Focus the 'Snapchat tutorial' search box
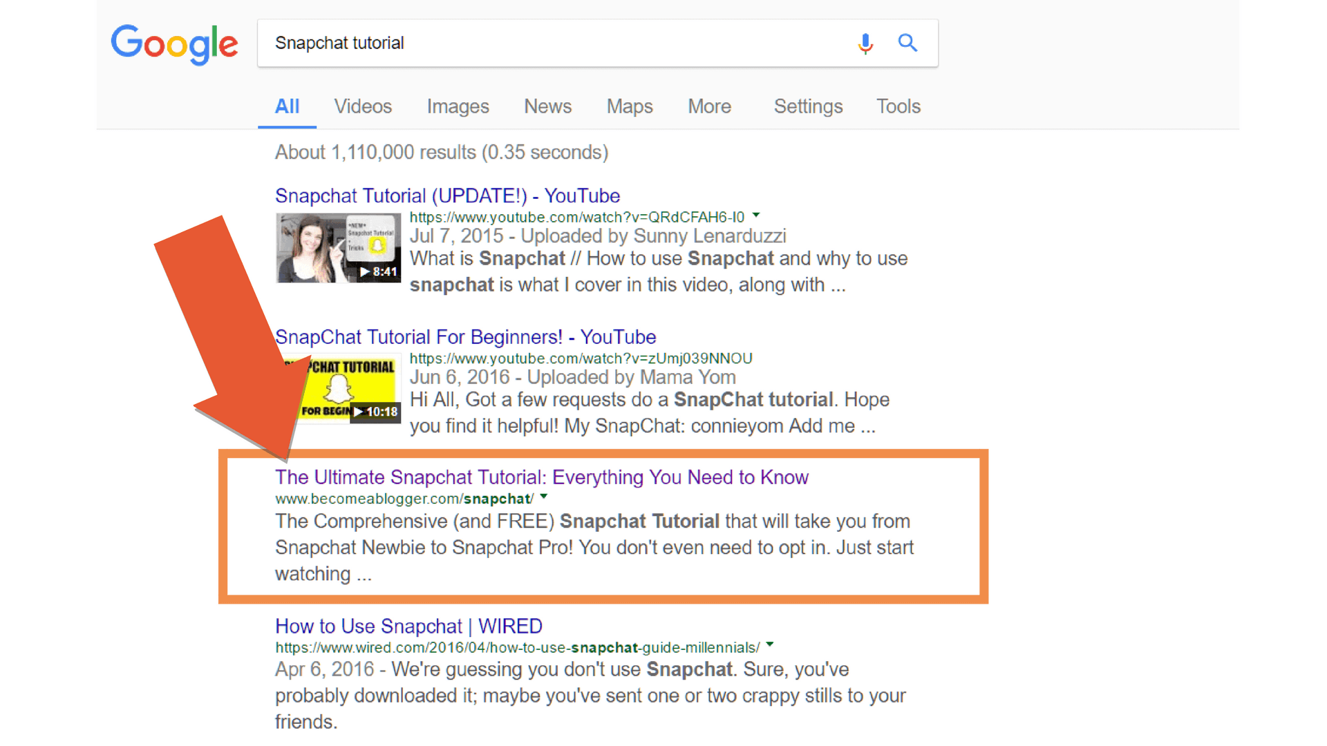 pyautogui.click(x=597, y=43)
